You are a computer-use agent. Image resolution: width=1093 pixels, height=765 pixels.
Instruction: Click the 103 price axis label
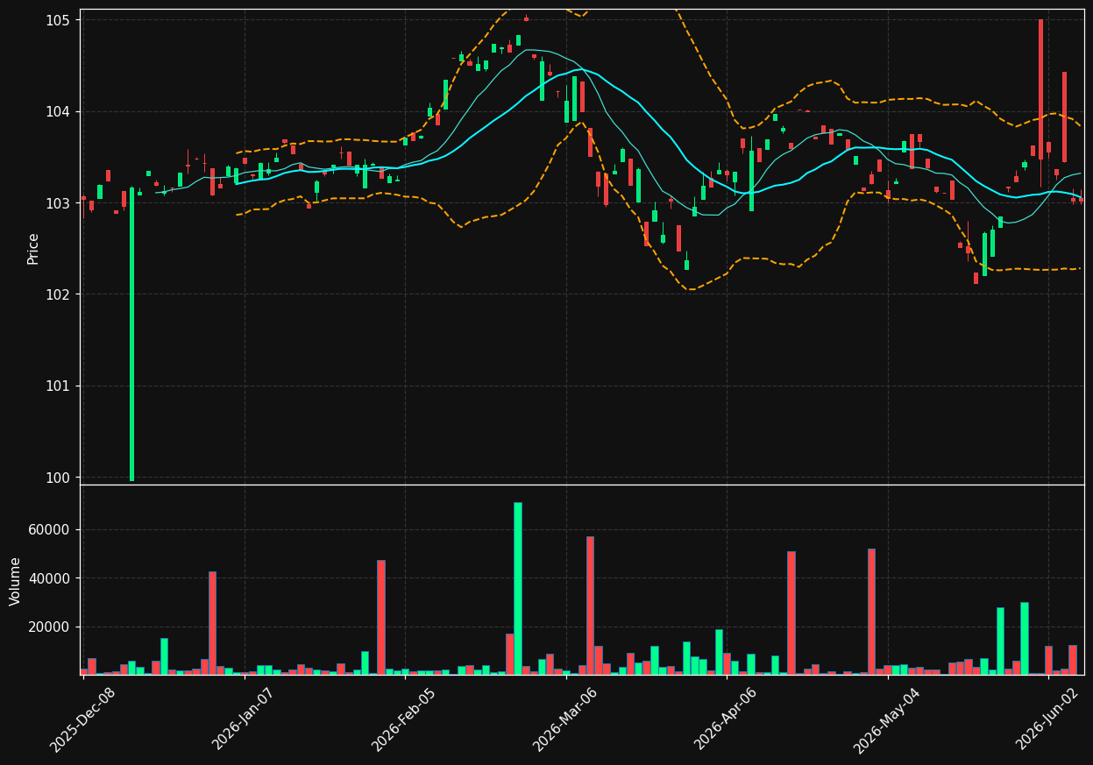pyautogui.click(x=59, y=203)
